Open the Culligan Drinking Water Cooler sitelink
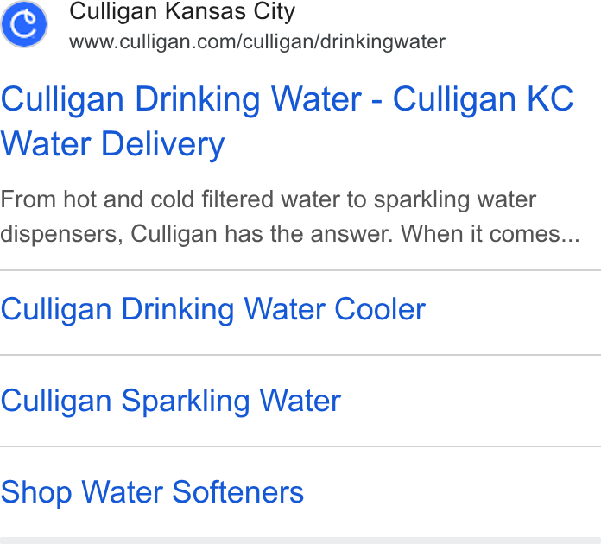Viewport: 601px width, 544px height. [213, 309]
